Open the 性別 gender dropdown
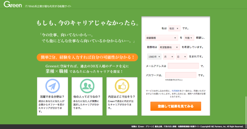 pos(174,28)
